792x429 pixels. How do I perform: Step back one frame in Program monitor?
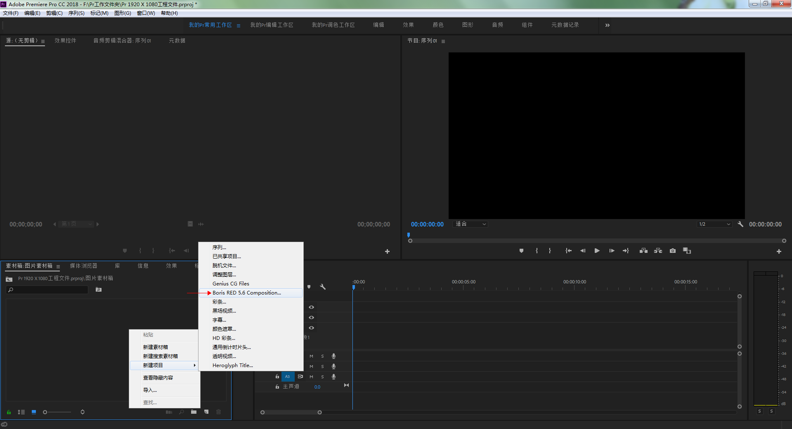tap(583, 251)
